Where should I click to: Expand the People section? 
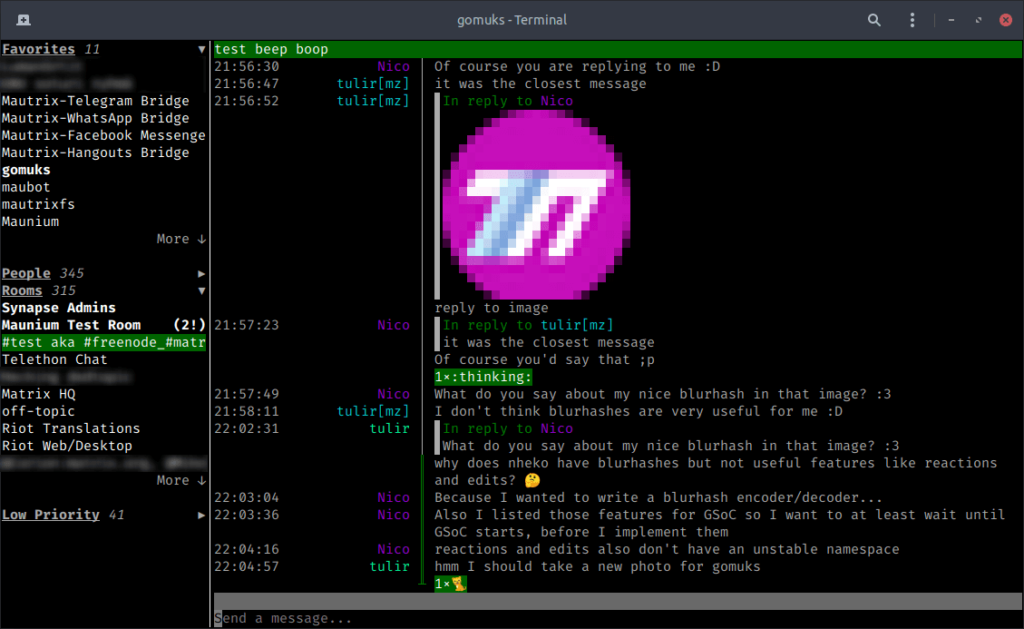pyautogui.click(x=200, y=272)
